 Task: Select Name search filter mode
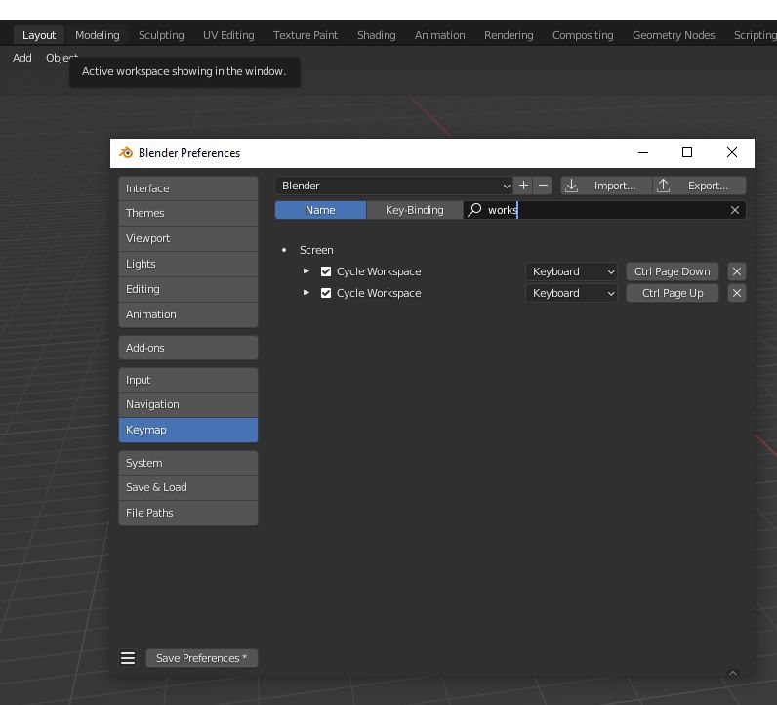coord(320,210)
